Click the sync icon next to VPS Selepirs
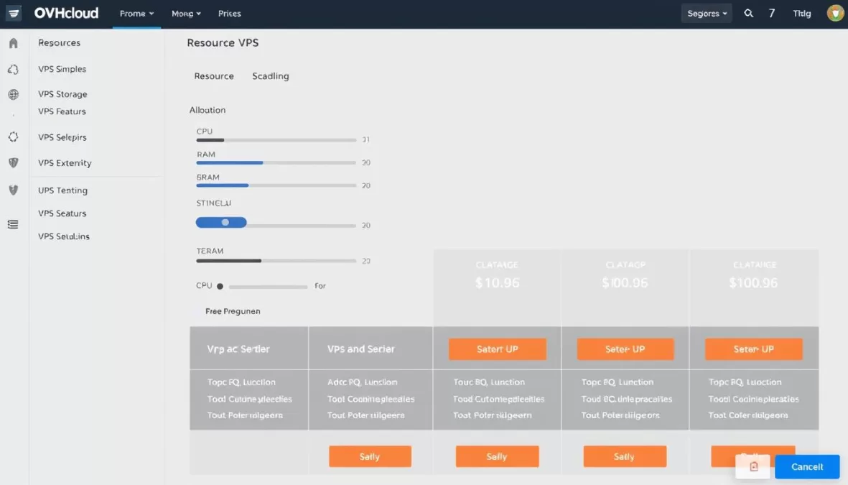 [12, 137]
